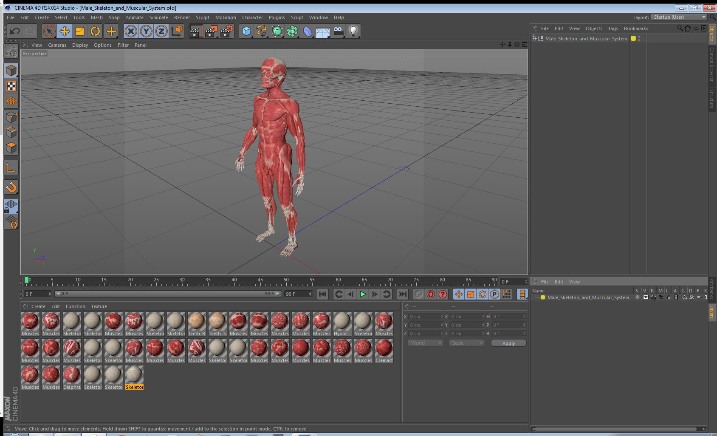Open the Character menu
This screenshot has width=717, height=436.
pyautogui.click(x=252, y=17)
